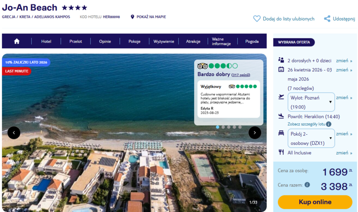Click the home icon in navigation bar
This screenshot has width=358, height=212.
[x=17, y=41]
